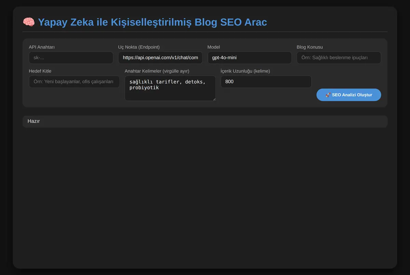Click the Uç Nokta (Endpoint) label
Viewport: 410px width, 275px height.
139,47
